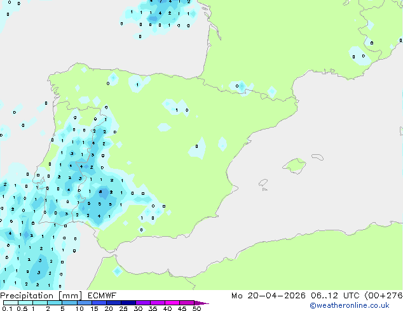Click the '50' legend scale label

(196, 308)
